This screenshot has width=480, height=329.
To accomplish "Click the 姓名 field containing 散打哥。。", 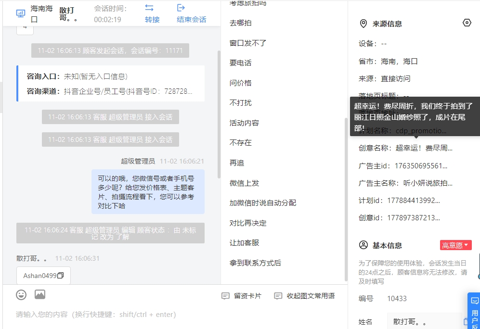I will coord(424,321).
